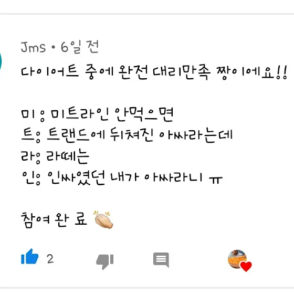Click the '참여 완료' text
The height and width of the screenshot is (294, 294).
(x=54, y=220)
